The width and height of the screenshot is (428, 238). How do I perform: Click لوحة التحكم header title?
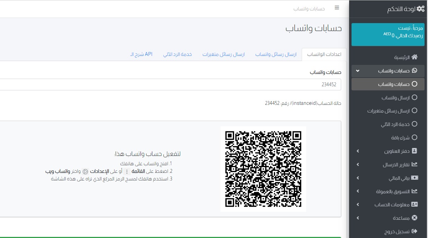(401, 9)
